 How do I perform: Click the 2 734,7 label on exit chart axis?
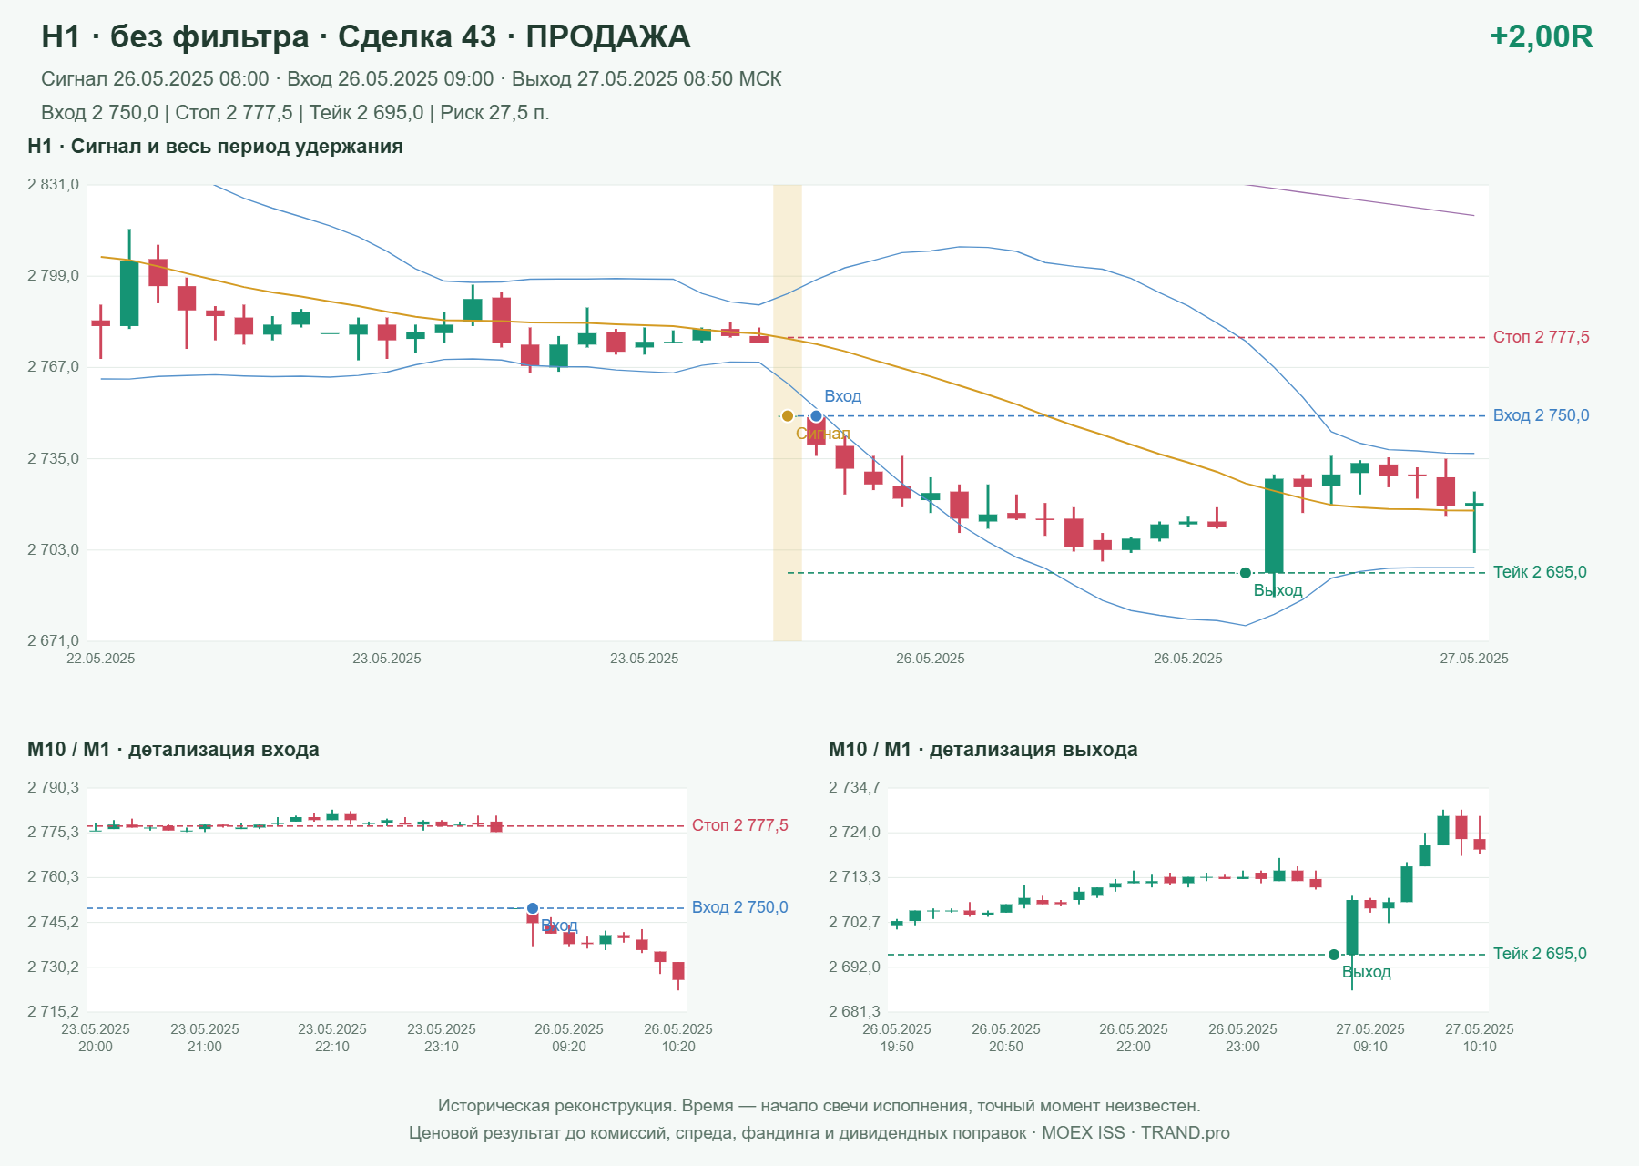pyautogui.click(x=854, y=788)
